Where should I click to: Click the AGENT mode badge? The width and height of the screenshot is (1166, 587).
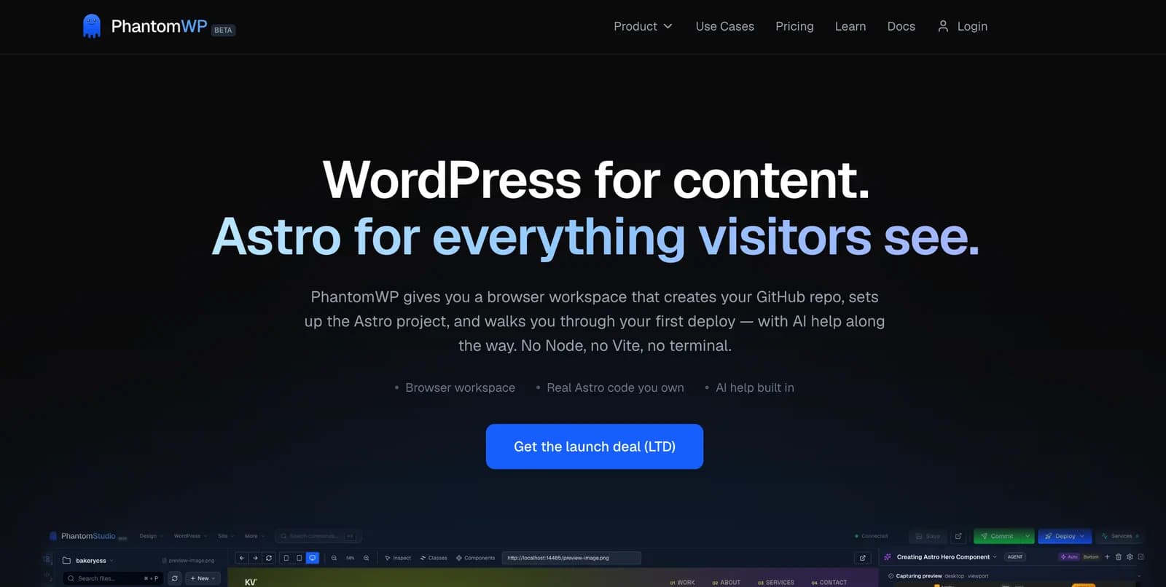click(1015, 557)
